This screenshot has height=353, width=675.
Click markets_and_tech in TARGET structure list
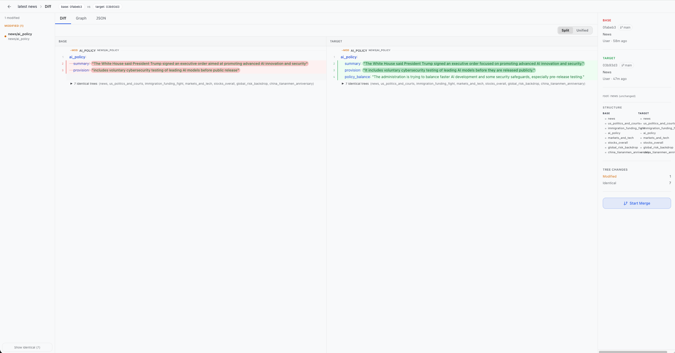click(656, 138)
